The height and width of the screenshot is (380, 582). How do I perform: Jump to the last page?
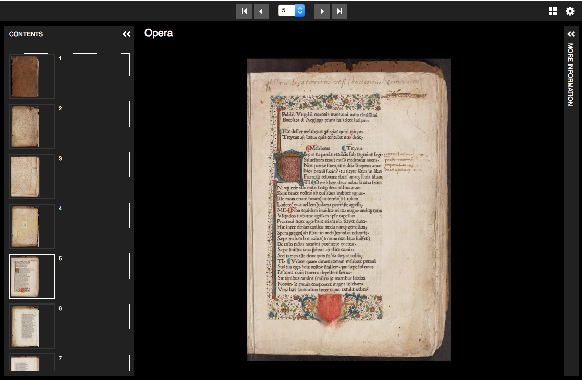[339, 11]
